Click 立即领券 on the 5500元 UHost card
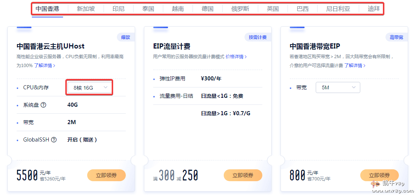Viewport: 420px width, 196px height. [x=106, y=175]
